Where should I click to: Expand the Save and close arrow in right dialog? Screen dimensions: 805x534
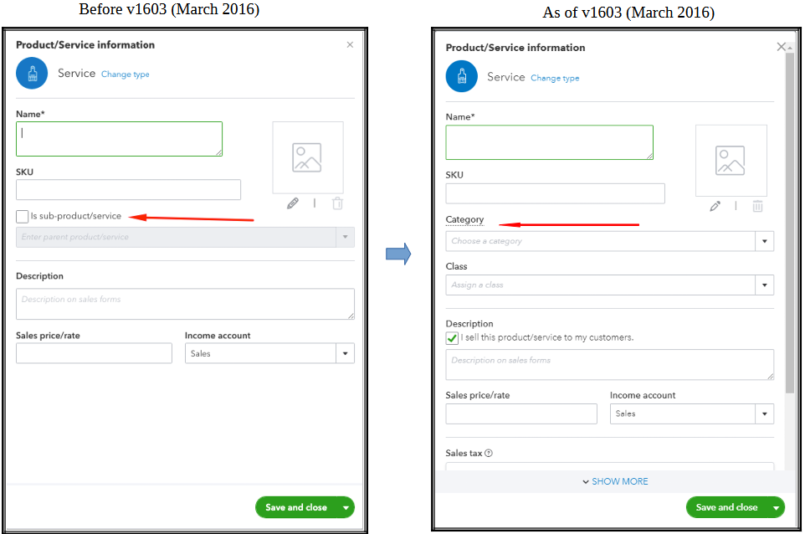[777, 507]
